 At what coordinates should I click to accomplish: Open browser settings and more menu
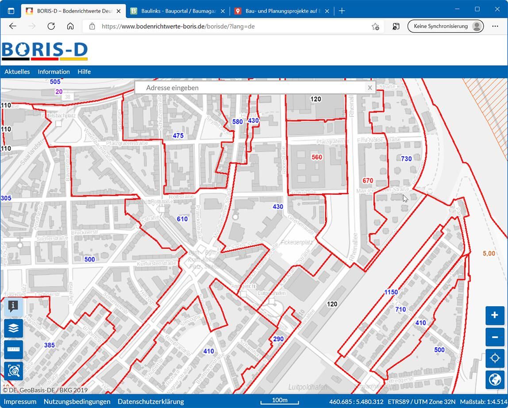coord(495,26)
